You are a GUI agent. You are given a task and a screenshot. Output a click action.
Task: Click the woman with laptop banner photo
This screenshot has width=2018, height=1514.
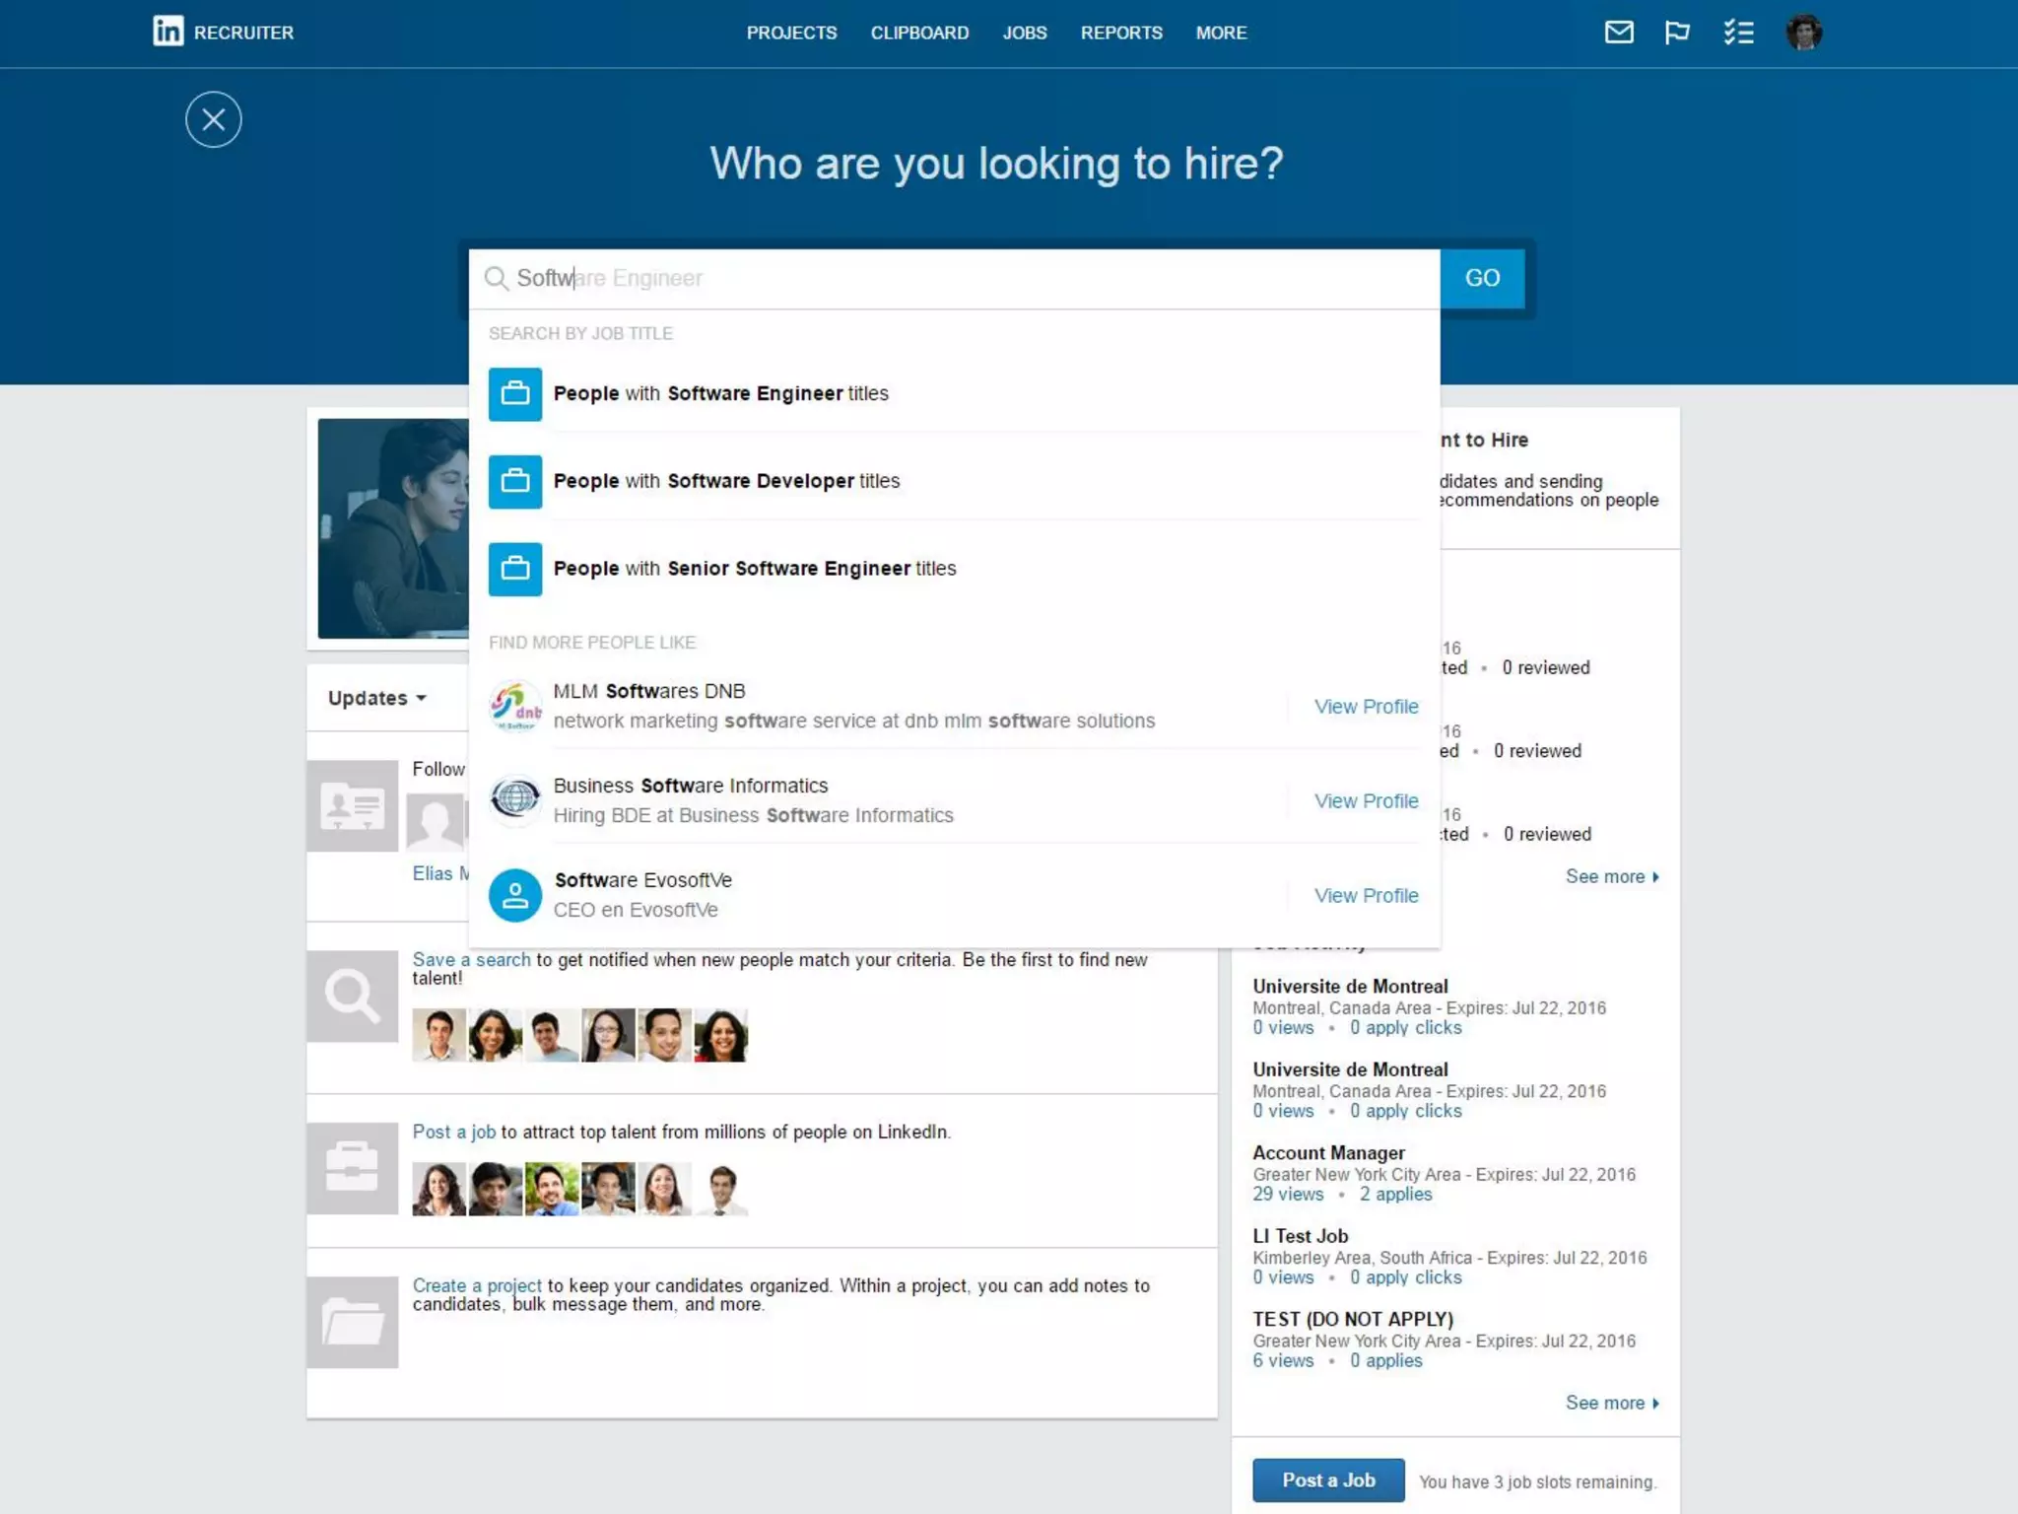(x=393, y=528)
